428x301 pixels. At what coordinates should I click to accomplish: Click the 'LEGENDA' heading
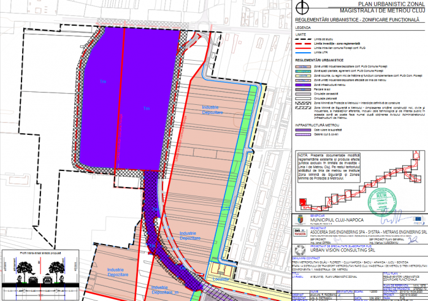303,28
